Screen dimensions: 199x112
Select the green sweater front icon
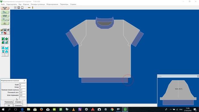click(7, 39)
